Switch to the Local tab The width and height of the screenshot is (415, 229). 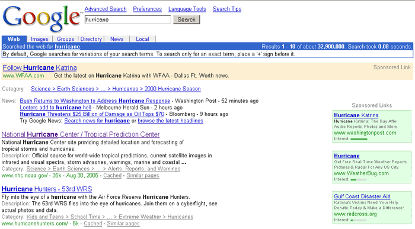142,39
